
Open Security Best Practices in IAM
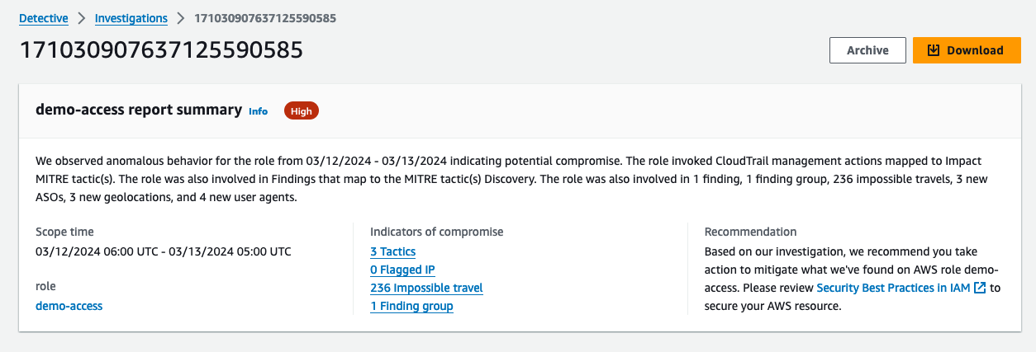click(894, 288)
